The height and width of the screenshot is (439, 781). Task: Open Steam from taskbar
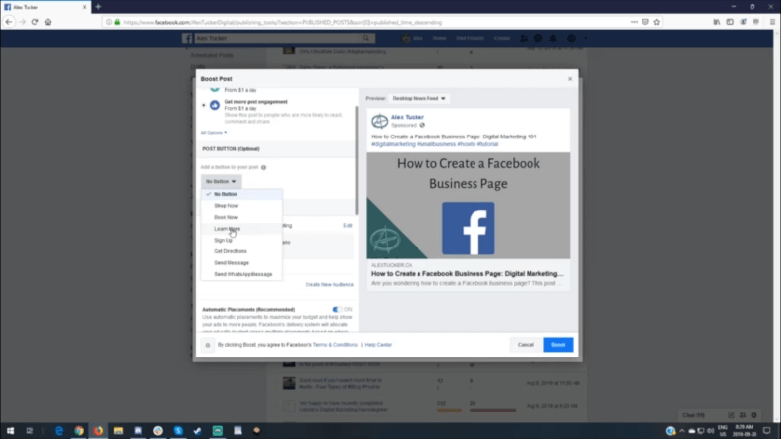(197, 430)
